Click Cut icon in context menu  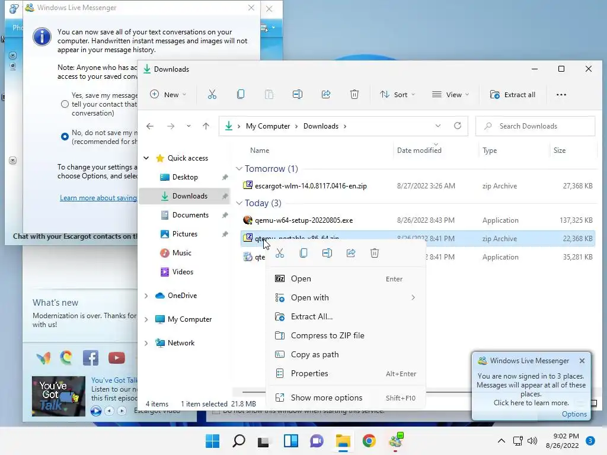280,253
